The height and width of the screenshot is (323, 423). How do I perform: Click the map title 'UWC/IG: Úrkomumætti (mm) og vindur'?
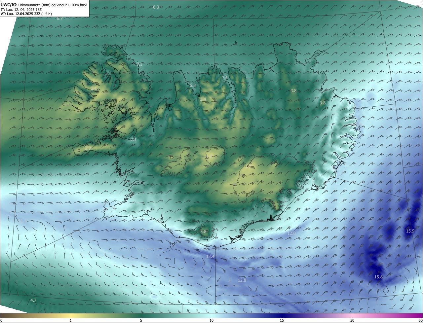[44, 5]
